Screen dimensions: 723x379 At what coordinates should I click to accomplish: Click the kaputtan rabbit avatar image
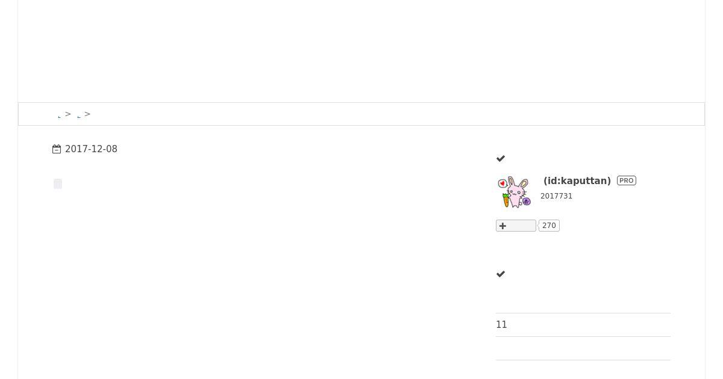(x=515, y=192)
